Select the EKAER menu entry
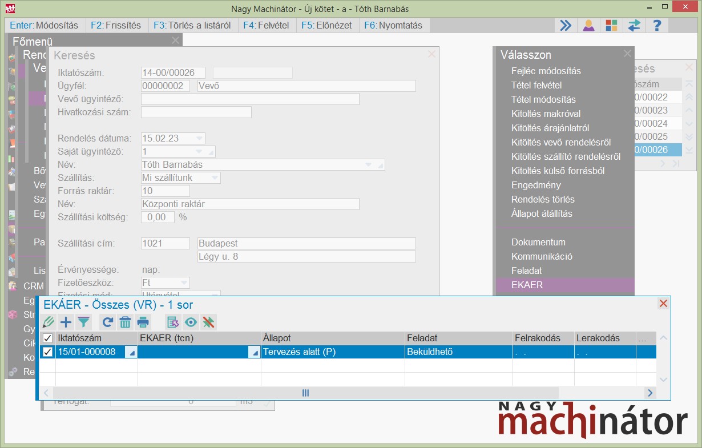702x448 pixels. [565, 285]
